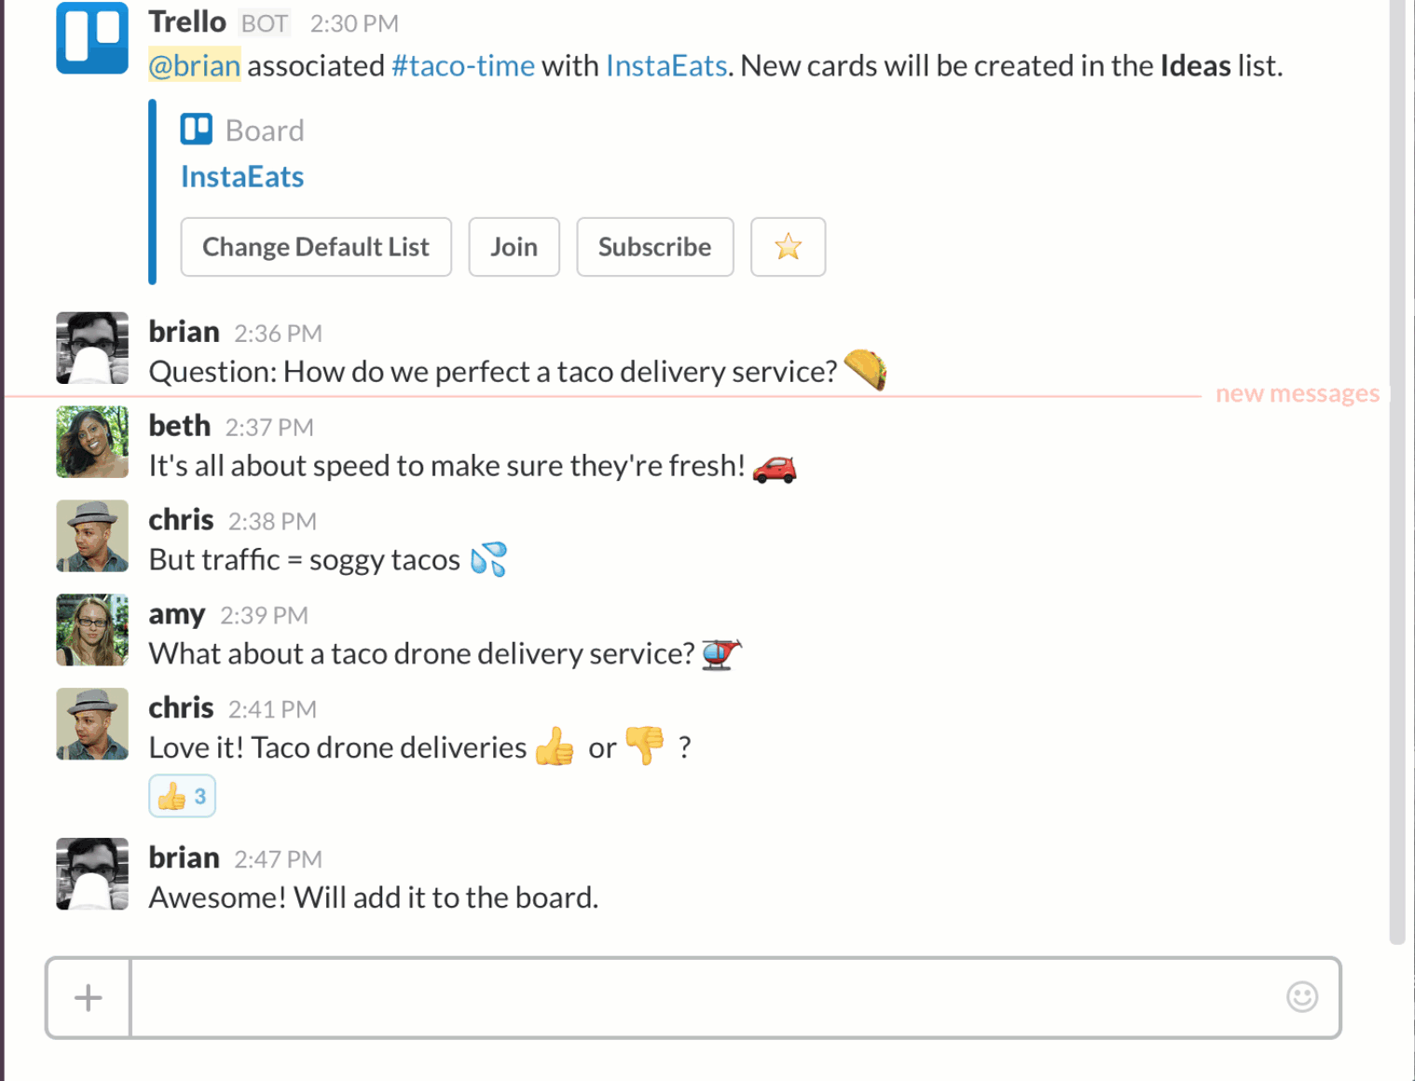Click beth's profile picture

coord(92,442)
